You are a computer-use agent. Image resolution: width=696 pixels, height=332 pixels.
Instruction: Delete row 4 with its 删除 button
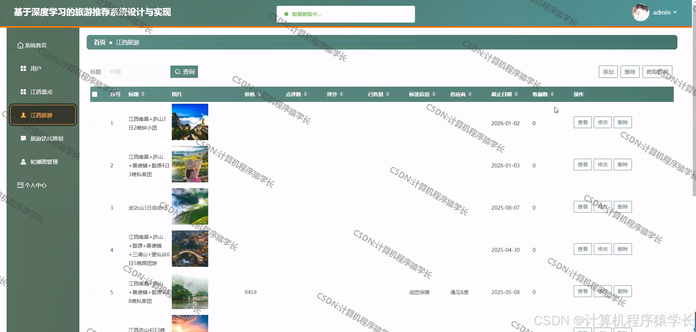point(622,249)
